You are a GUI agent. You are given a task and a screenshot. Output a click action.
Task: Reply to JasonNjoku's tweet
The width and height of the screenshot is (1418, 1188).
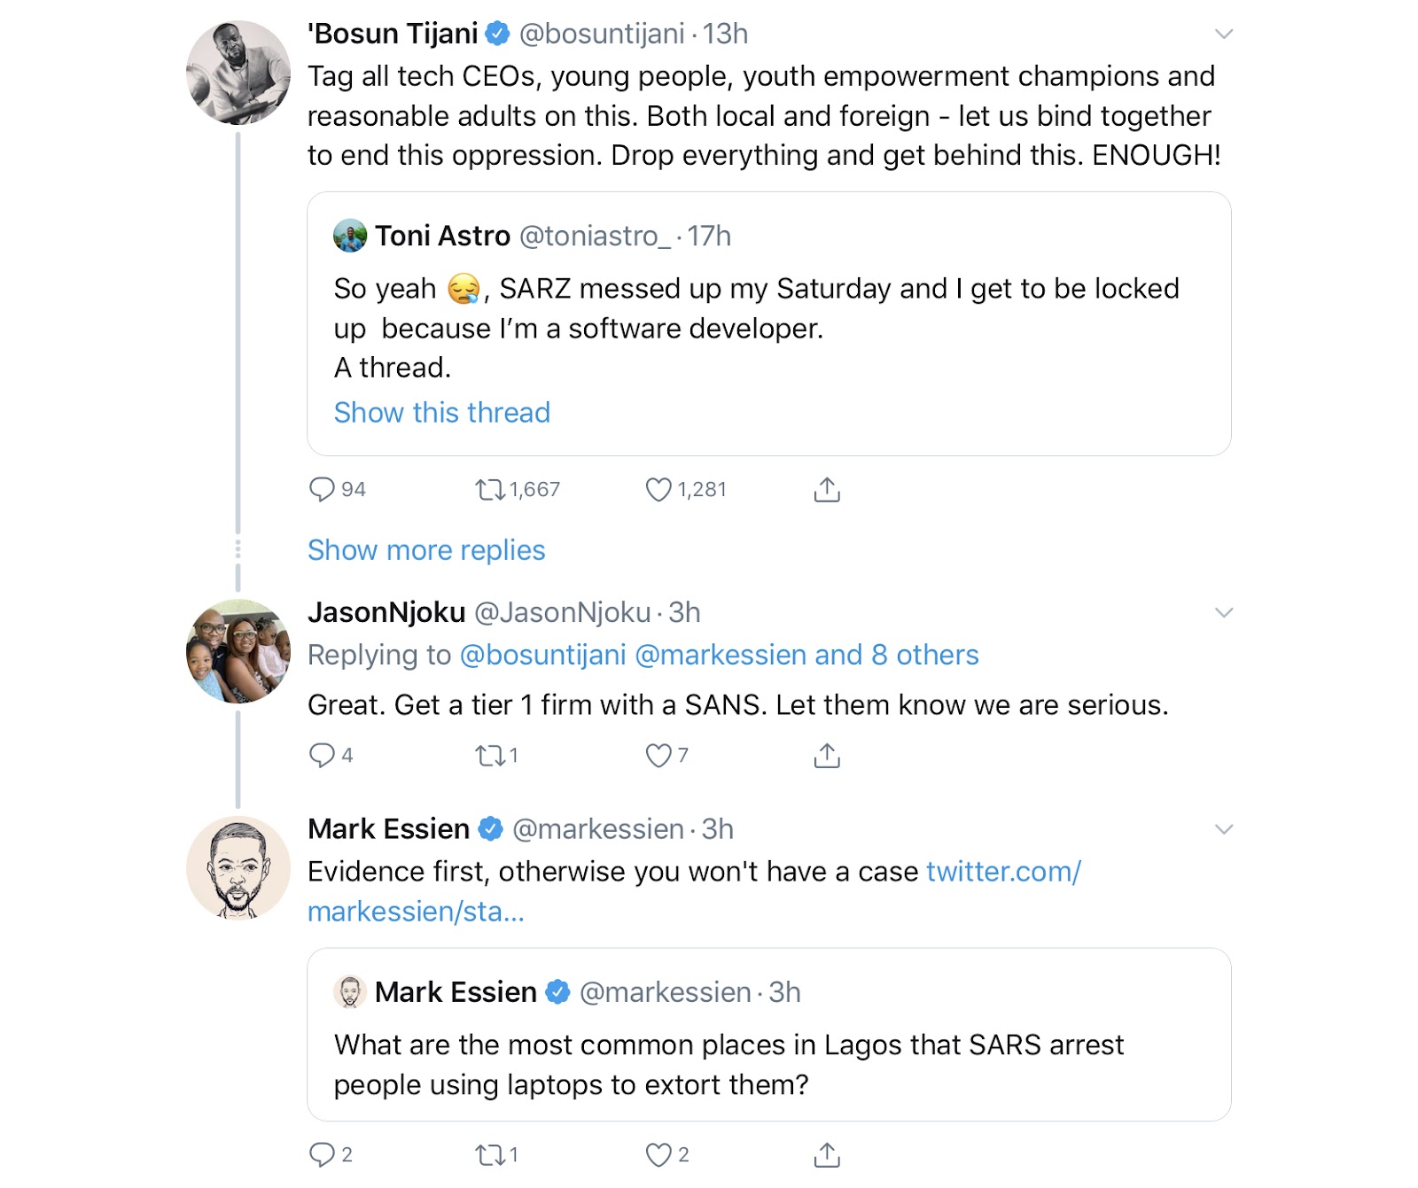coord(322,755)
